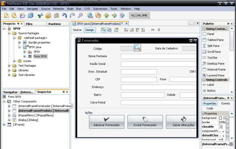236x149 pixels.
Task: Activate the Selection Mode cursor icon
Action: pyautogui.click(x=103, y=30)
